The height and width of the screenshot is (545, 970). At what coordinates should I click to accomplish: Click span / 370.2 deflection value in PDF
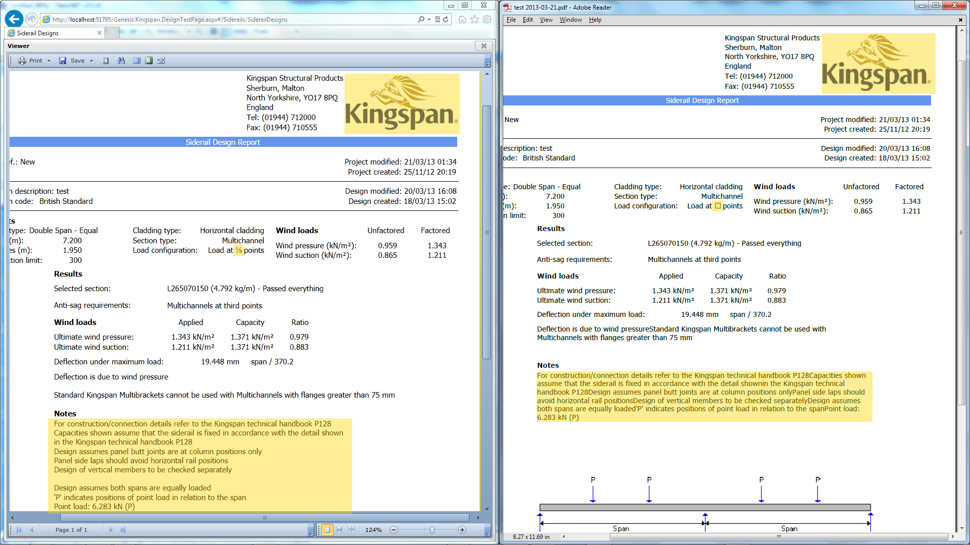tap(751, 314)
